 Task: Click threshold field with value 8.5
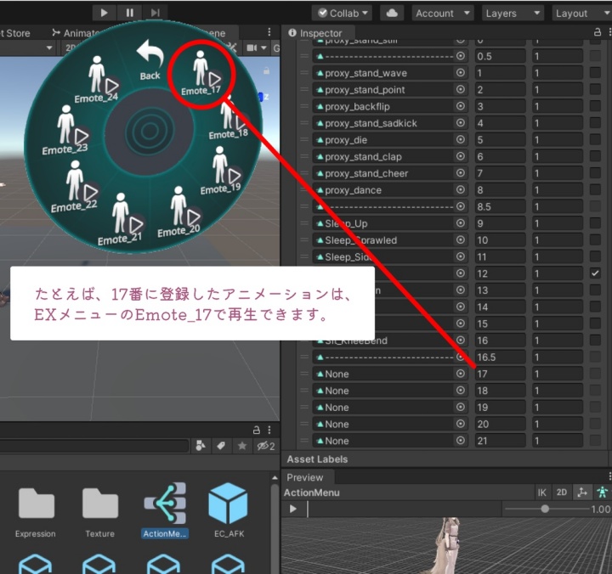pos(501,206)
